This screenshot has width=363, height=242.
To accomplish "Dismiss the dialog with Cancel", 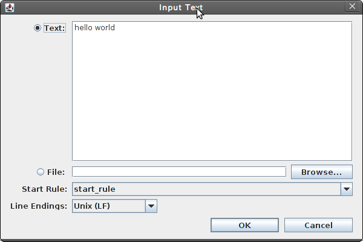I will pyautogui.click(x=318, y=225).
